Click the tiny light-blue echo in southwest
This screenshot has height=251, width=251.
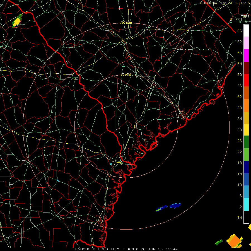58,181
